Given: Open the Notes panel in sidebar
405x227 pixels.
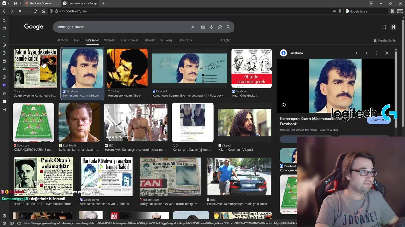Looking at the screenshot, I should 4,53.
